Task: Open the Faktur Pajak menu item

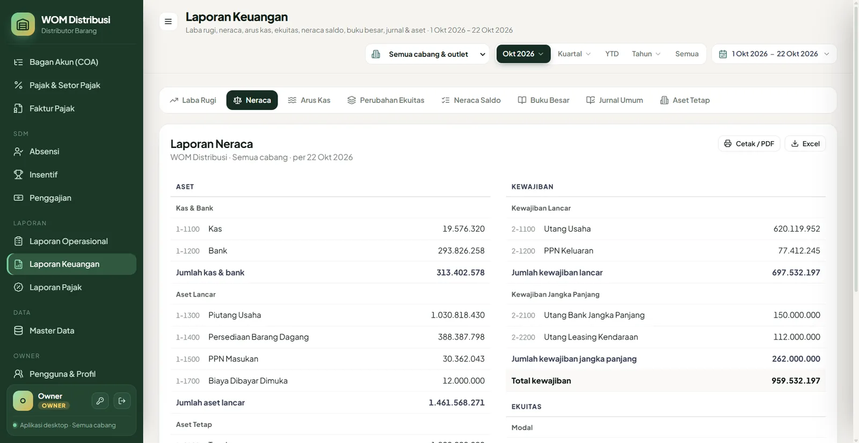Action: click(x=71, y=108)
